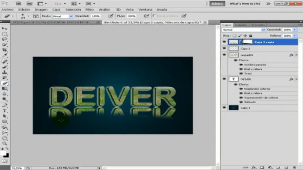
Task: Click the What's New in CS5 workspace
Action: 245,4
